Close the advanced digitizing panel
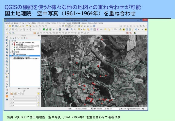 tap(40, 88)
